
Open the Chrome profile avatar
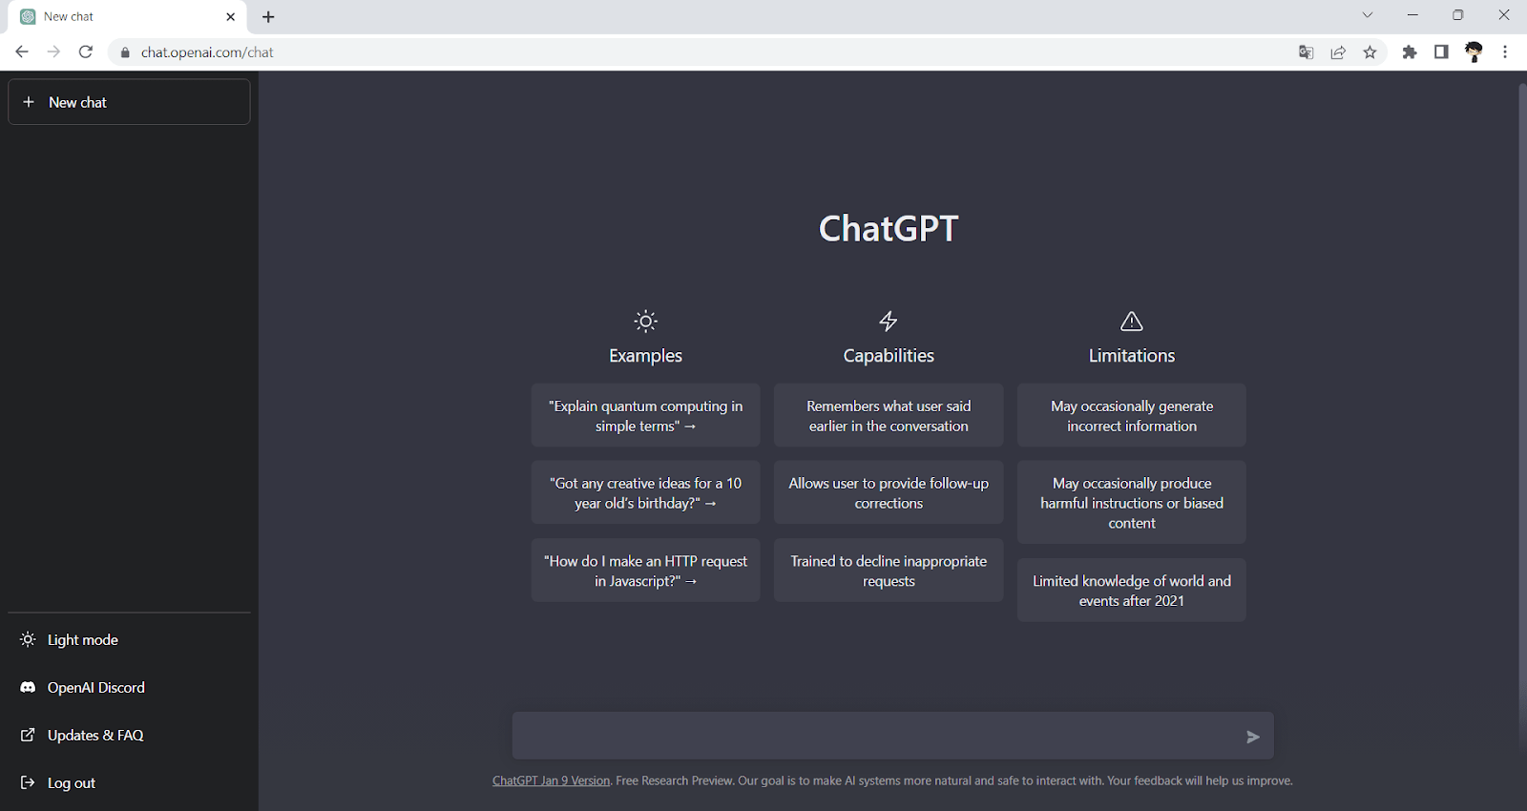pos(1474,52)
